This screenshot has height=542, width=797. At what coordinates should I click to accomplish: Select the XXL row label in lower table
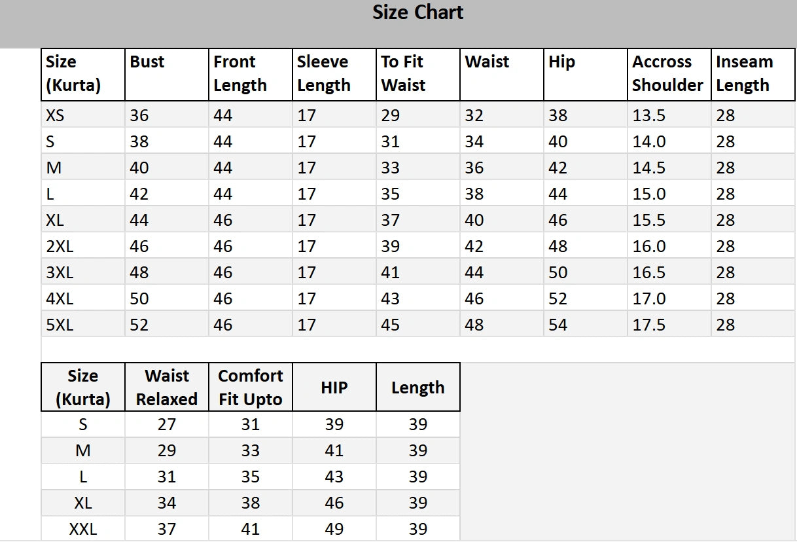[82, 530]
